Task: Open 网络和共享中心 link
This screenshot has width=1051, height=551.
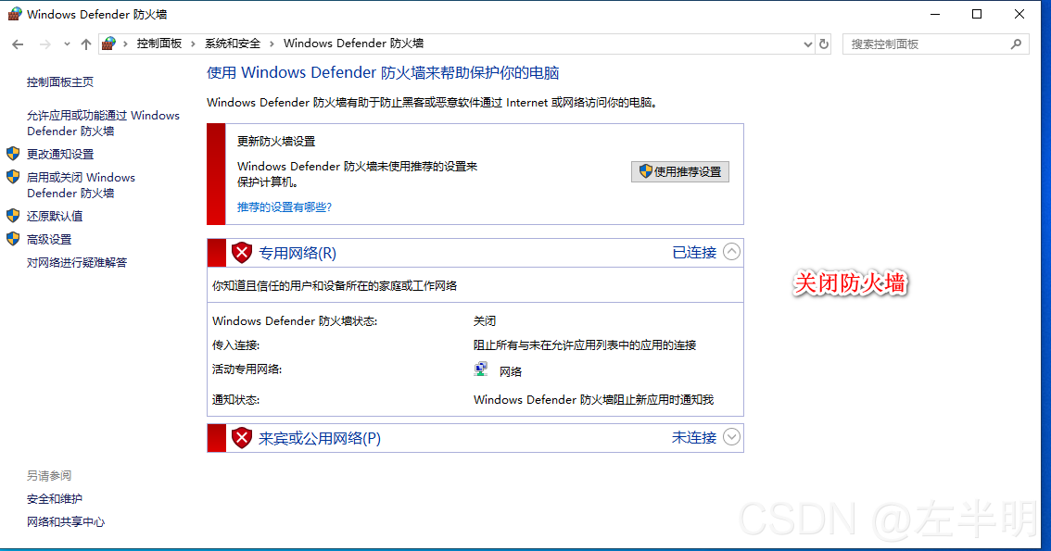Action: pyautogui.click(x=66, y=522)
